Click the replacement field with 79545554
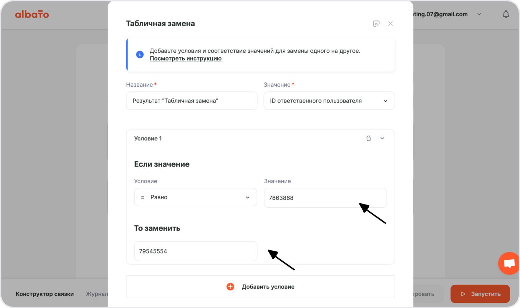This screenshot has height=308, width=520. pos(195,251)
